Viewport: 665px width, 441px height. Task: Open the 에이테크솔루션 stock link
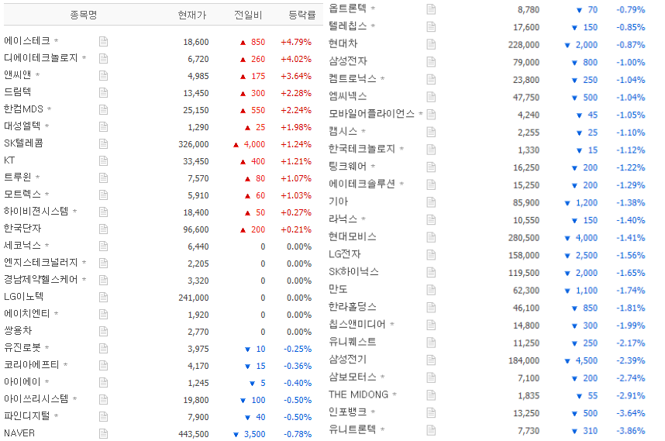point(362,184)
